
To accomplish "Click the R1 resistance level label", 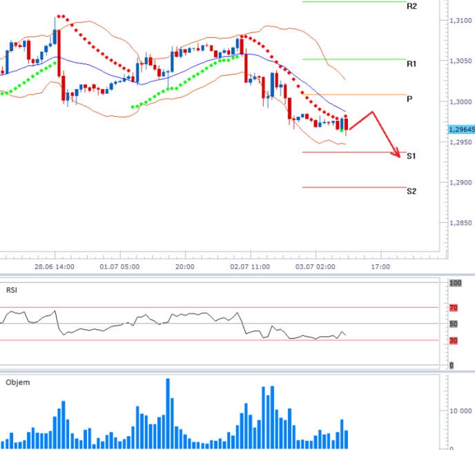I will (x=411, y=64).
